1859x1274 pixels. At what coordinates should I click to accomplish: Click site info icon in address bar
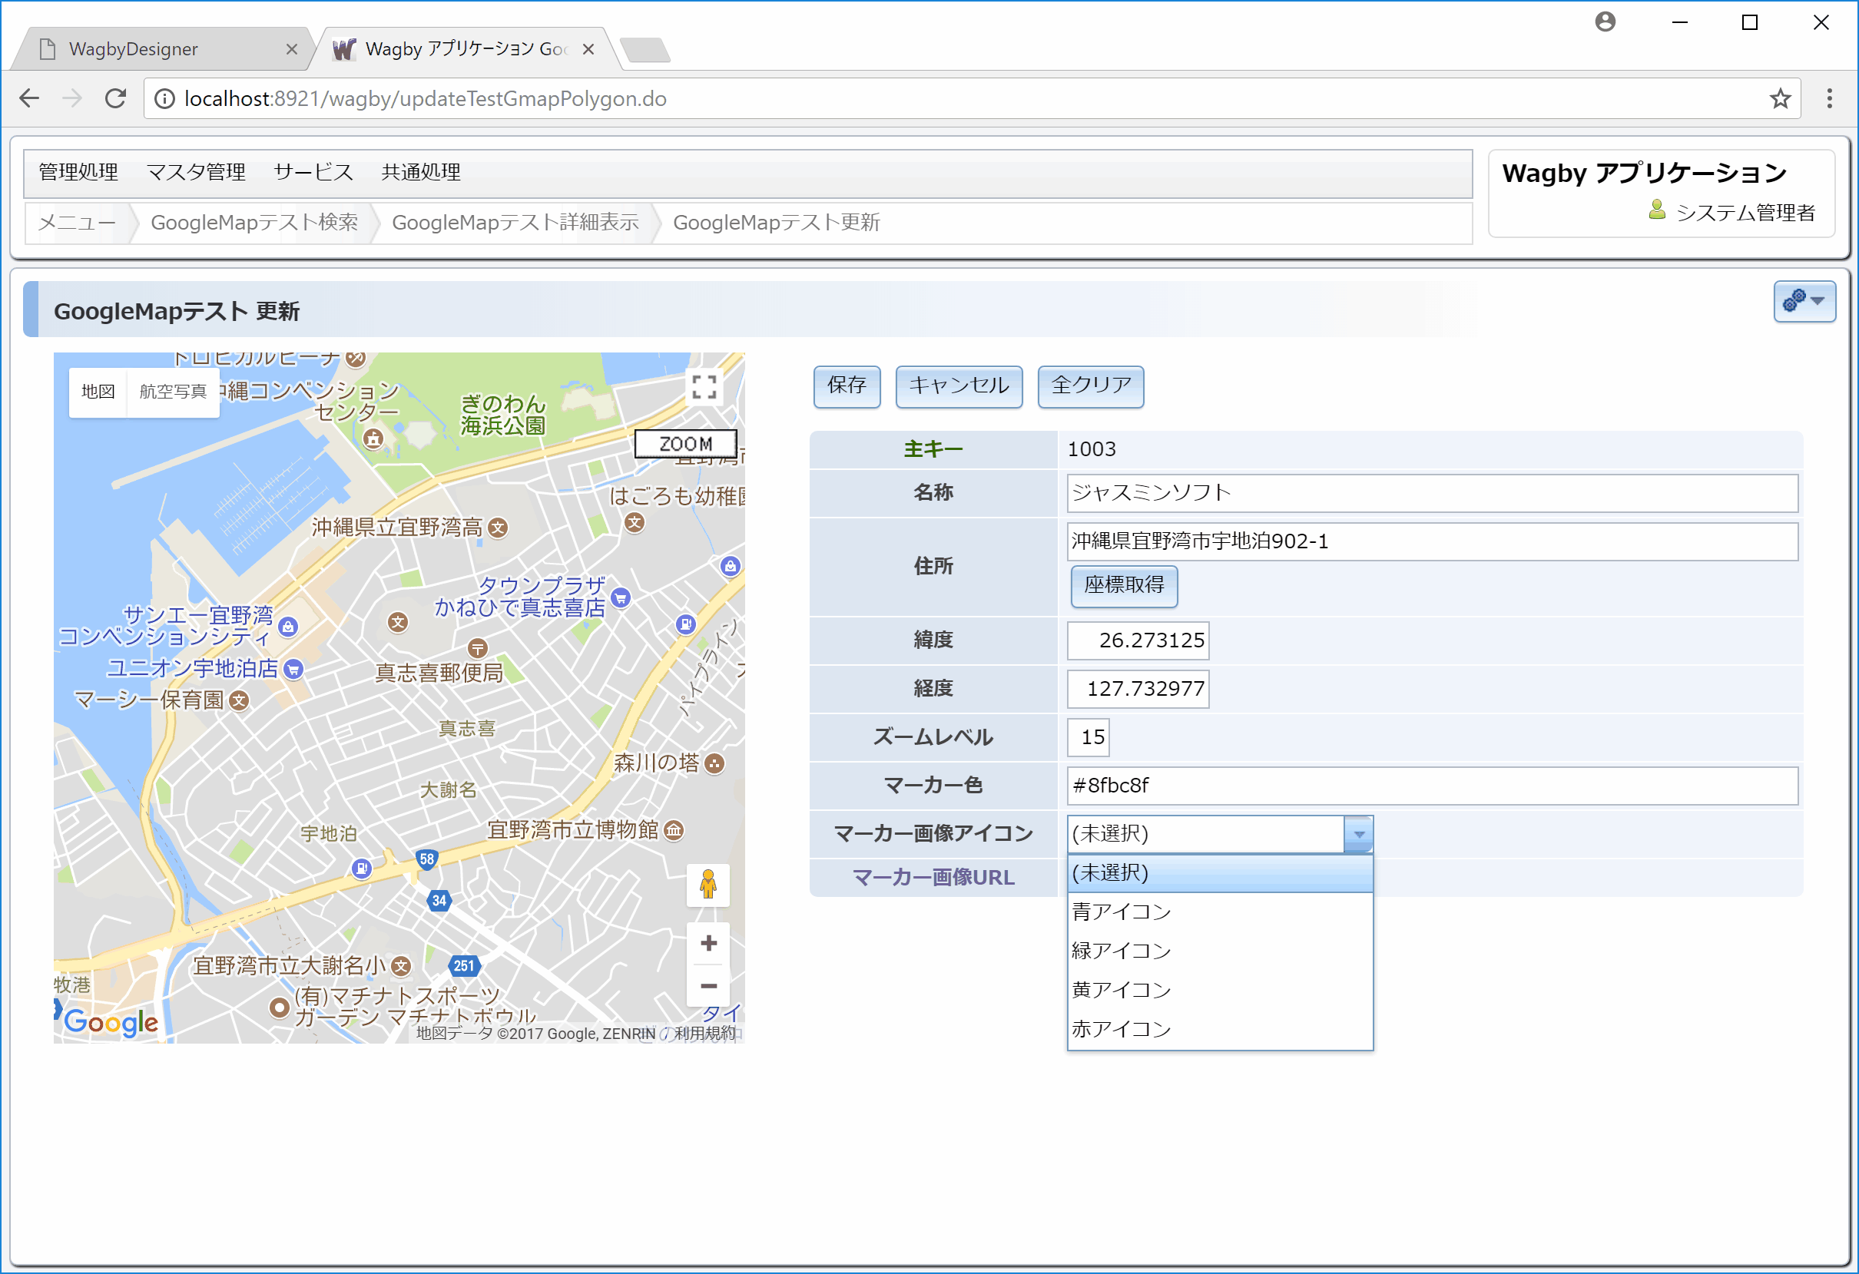[x=165, y=98]
